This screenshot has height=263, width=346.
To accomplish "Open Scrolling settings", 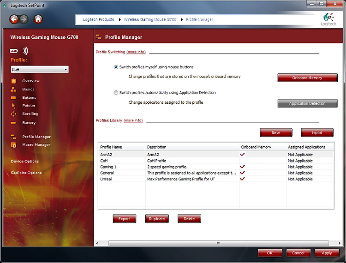I will point(30,114).
